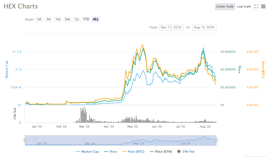Set zoom to 1y
The height and width of the screenshot is (157, 268).
[x=77, y=19]
